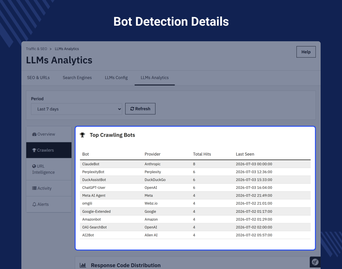Click the Alerts bell icon
342x269 pixels.
34,205
